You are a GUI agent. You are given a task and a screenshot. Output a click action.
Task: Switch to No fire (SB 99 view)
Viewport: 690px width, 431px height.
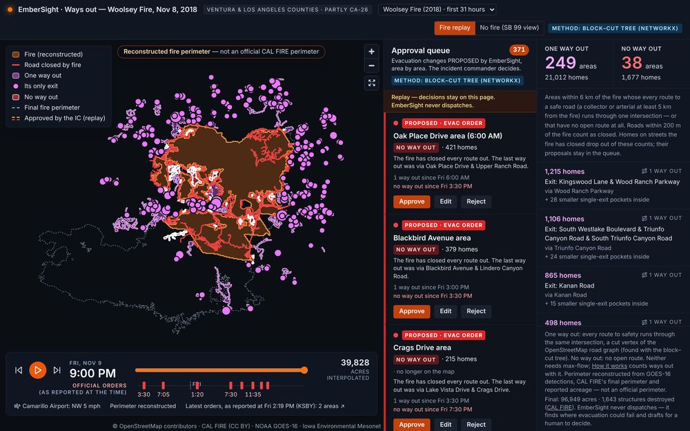coord(509,28)
